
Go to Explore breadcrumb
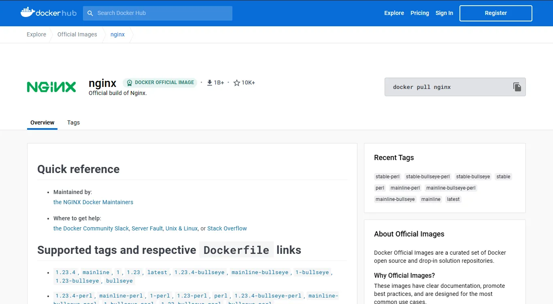36,34
